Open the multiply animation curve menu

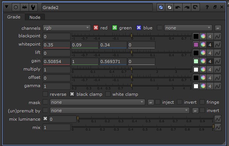[218, 70]
